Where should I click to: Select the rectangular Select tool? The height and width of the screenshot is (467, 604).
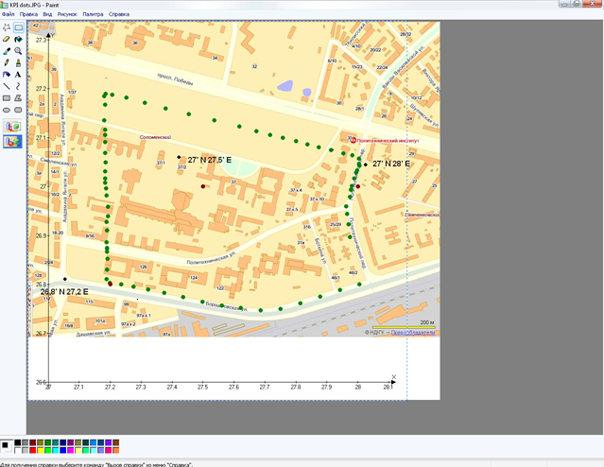(18, 27)
